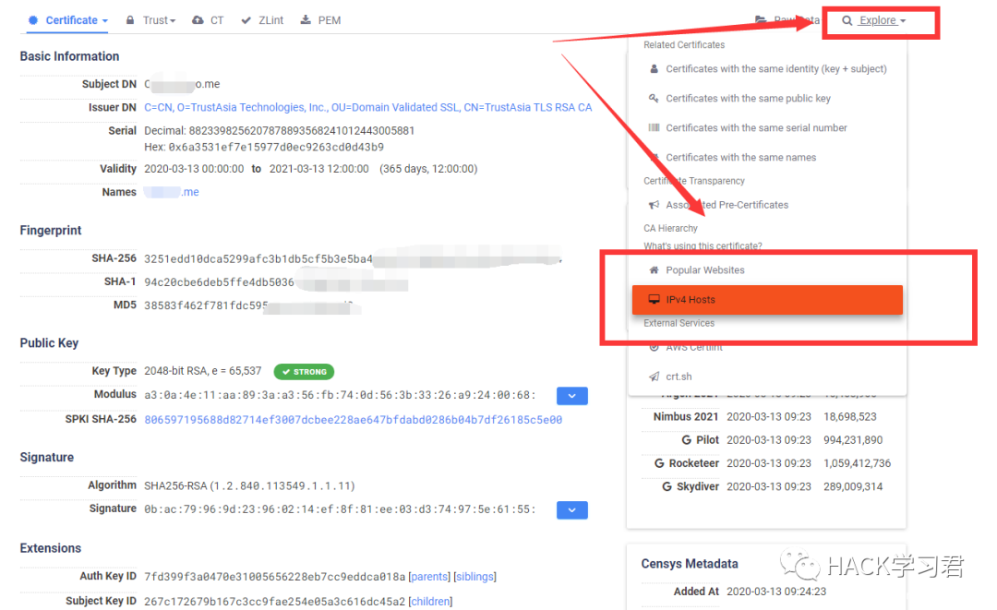Open the siblings link for Auth Key ID

pyautogui.click(x=475, y=577)
